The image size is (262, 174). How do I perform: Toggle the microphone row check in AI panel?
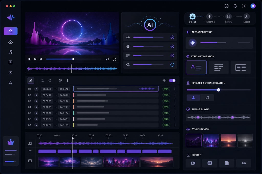point(172,46)
